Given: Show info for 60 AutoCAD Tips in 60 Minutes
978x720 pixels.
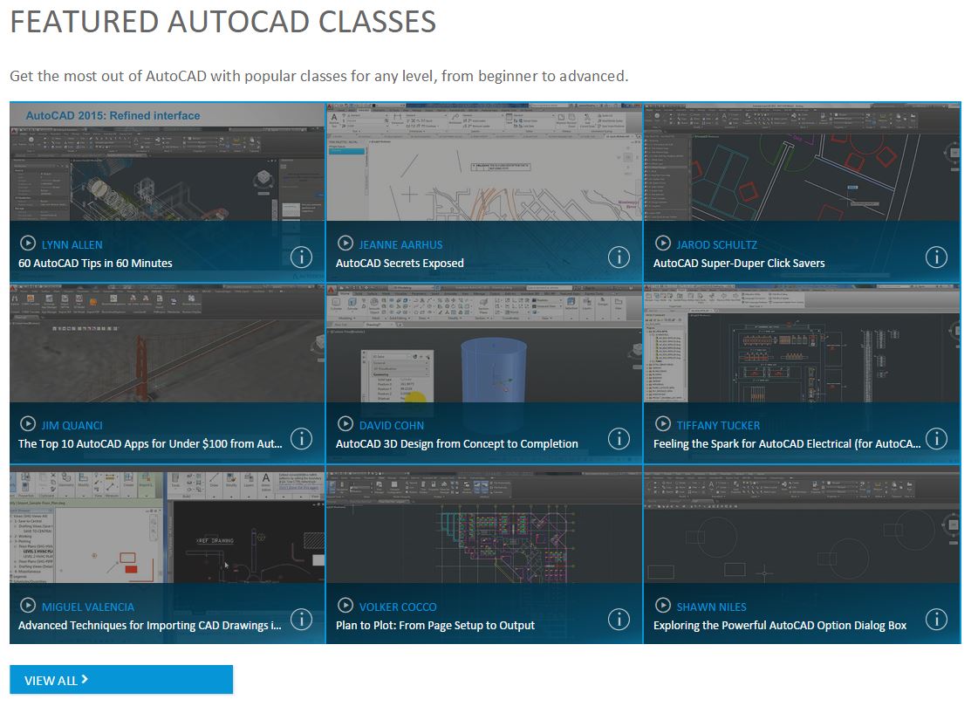Looking at the screenshot, I should tap(301, 257).
